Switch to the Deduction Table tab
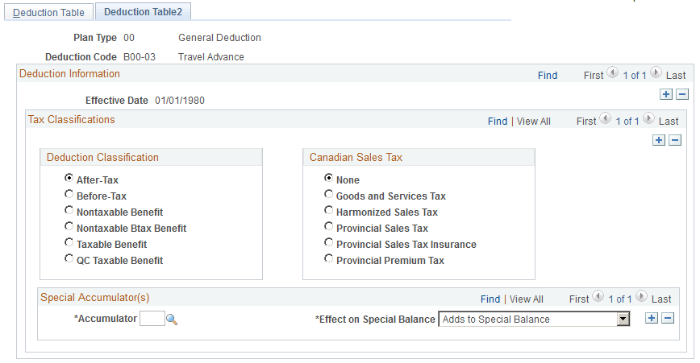Screen dimensions: 700x363 pos(48,12)
